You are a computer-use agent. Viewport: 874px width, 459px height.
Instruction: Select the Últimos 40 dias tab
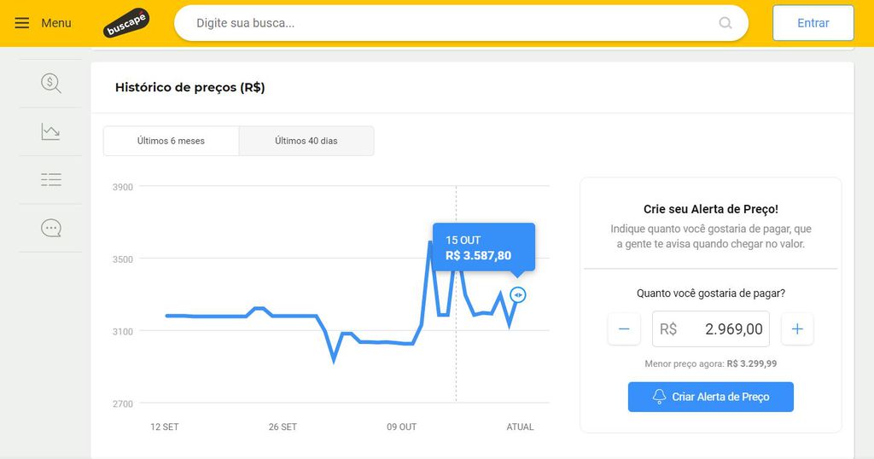click(x=306, y=141)
